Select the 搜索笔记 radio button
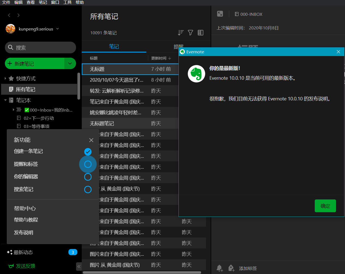The image size is (345, 274). pos(88,190)
